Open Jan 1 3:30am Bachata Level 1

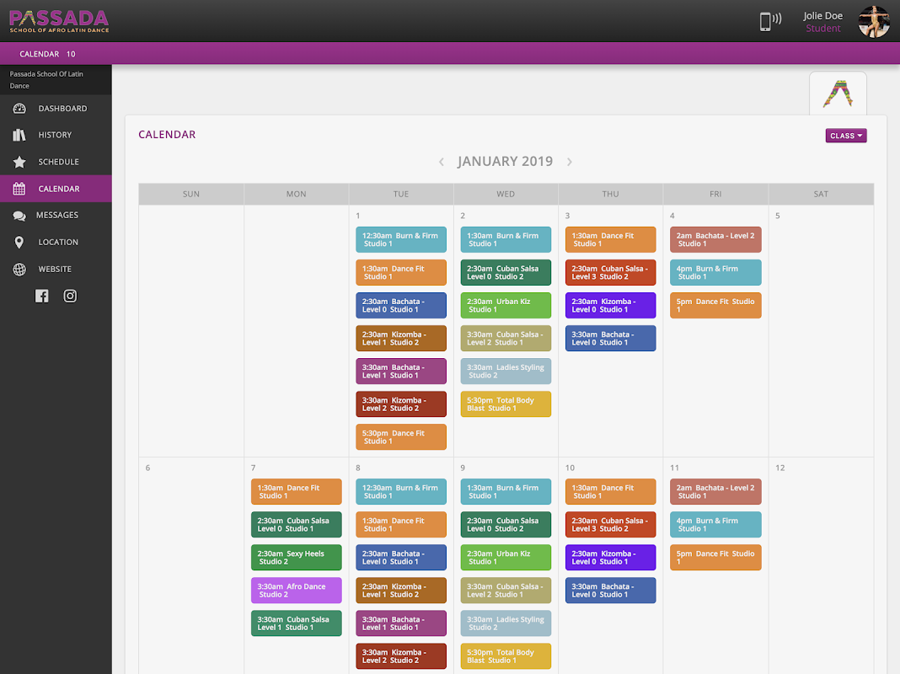tap(401, 372)
